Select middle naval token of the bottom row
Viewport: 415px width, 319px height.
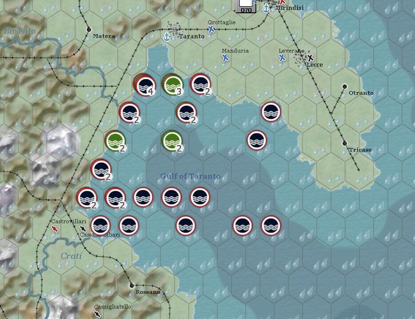pyautogui.click(x=186, y=226)
